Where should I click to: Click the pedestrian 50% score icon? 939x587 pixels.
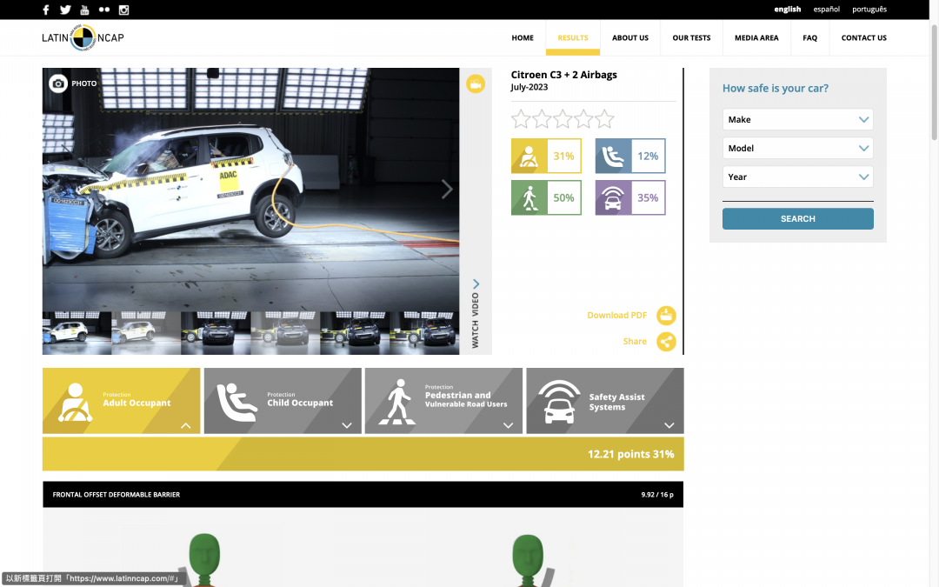point(529,197)
